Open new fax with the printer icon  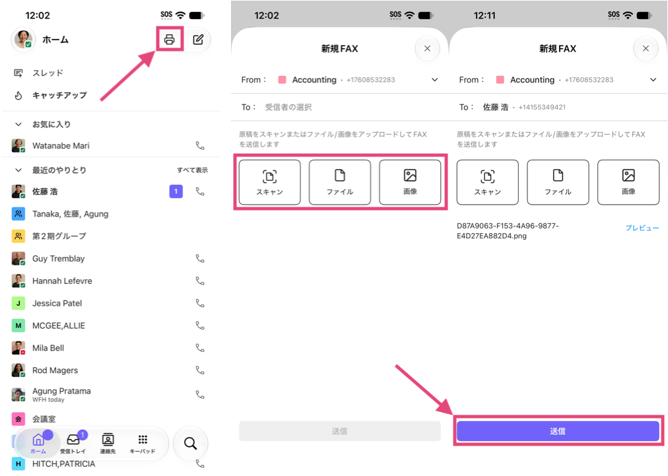pyautogui.click(x=169, y=40)
